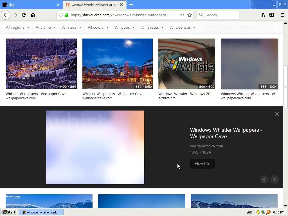288x216 pixels.
Task: Open Windows Whistler - Windows 20... result title
Action: tap(186, 94)
